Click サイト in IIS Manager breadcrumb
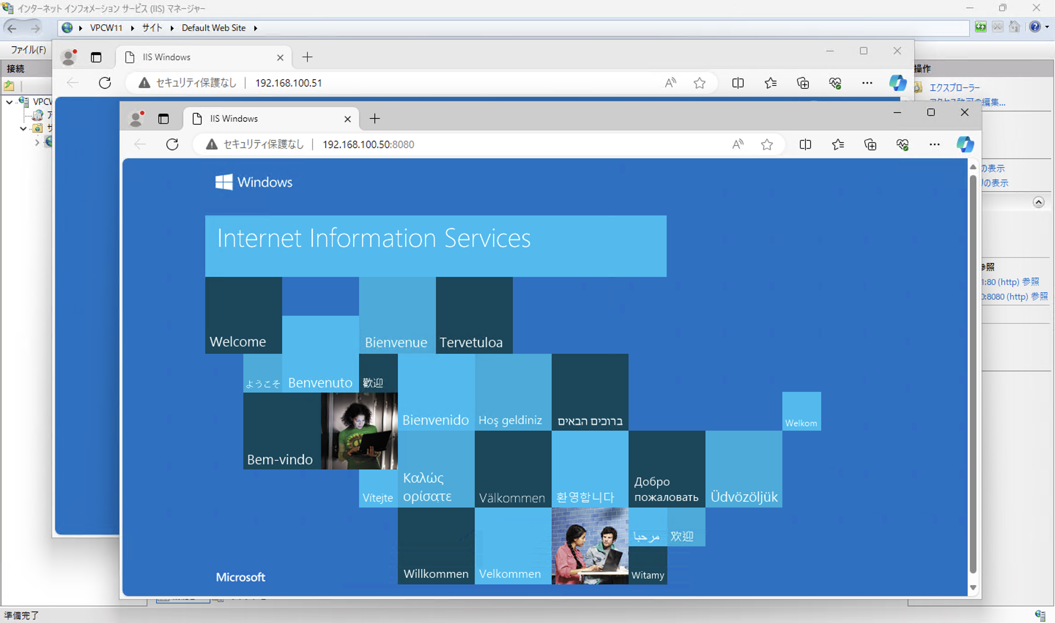The width and height of the screenshot is (1055, 623). (152, 28)
